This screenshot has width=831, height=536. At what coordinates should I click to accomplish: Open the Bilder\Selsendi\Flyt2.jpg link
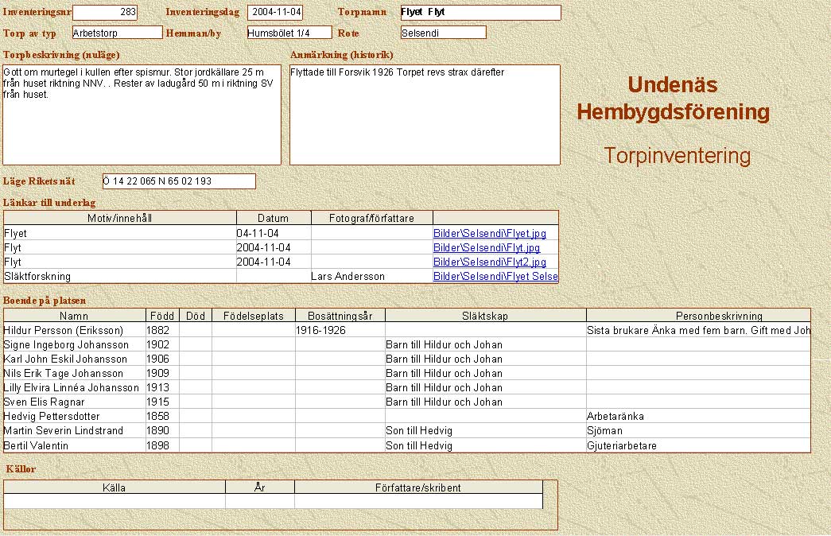(489, 262)
